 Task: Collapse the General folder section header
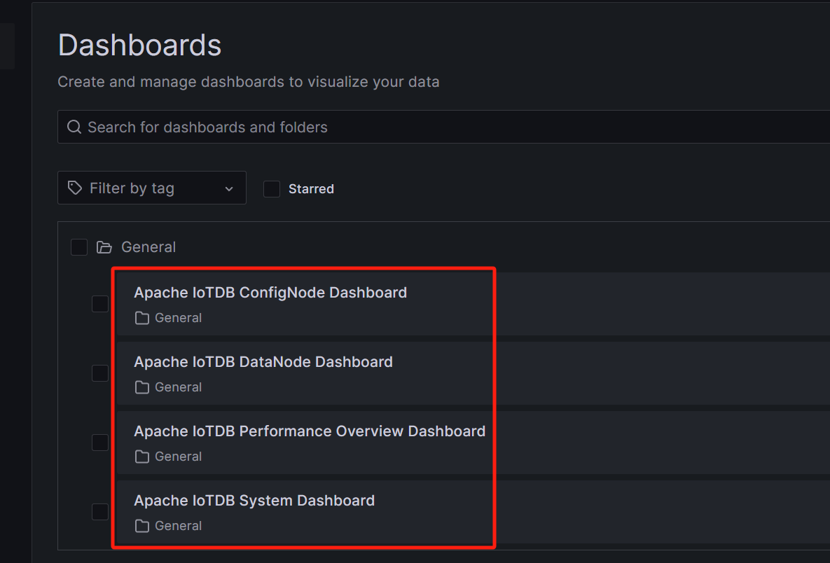pos(148,247)
